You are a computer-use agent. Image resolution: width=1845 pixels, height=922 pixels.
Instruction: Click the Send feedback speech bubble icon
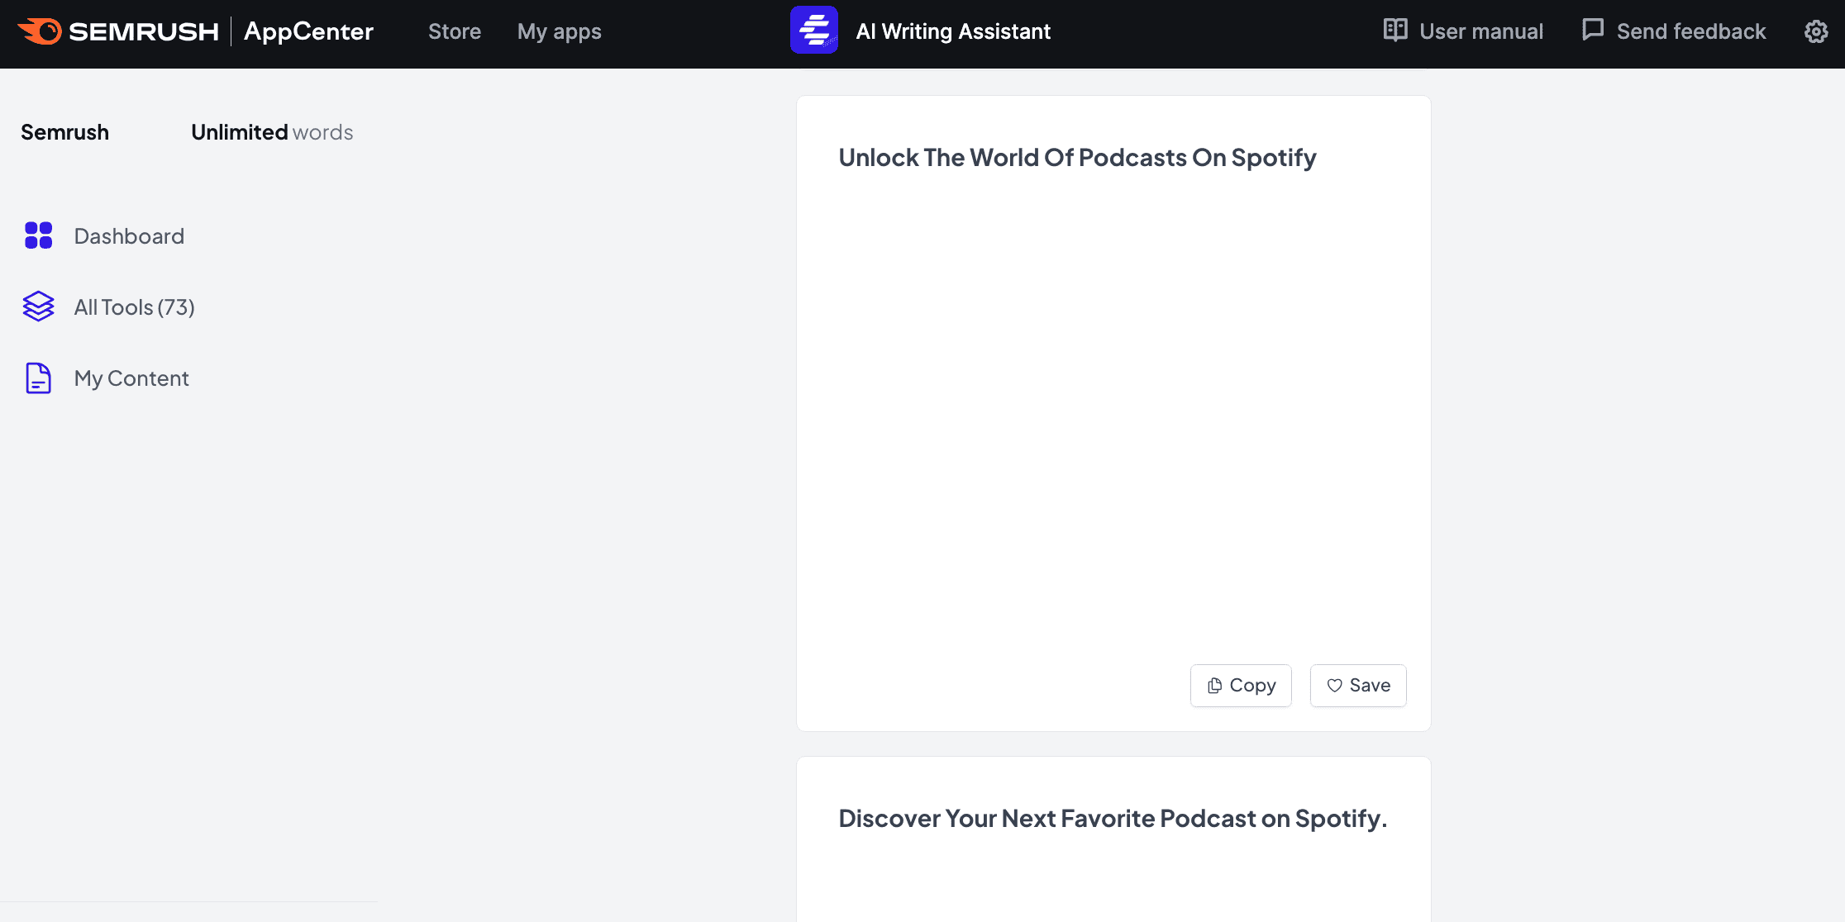1592,31
